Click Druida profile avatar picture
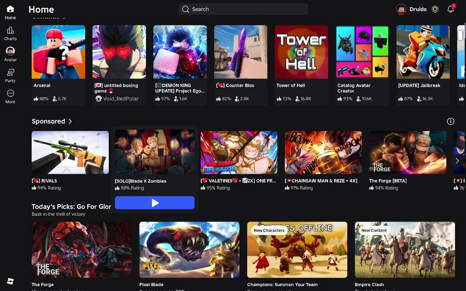The height and width of the screenshot is (291, 466). tap(401, 9)
